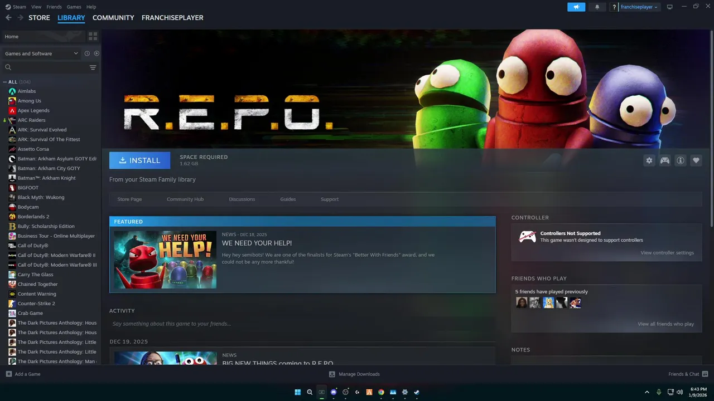Add game to favorites heart icon
The width and height of the screenshot is (714, 401).
[696, 160]
